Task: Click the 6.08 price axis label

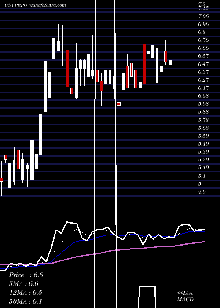Action: tap(203, 96)
